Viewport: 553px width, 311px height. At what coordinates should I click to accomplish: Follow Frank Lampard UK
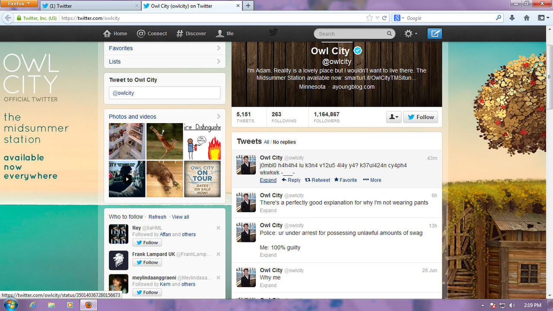tap(147, 263)
